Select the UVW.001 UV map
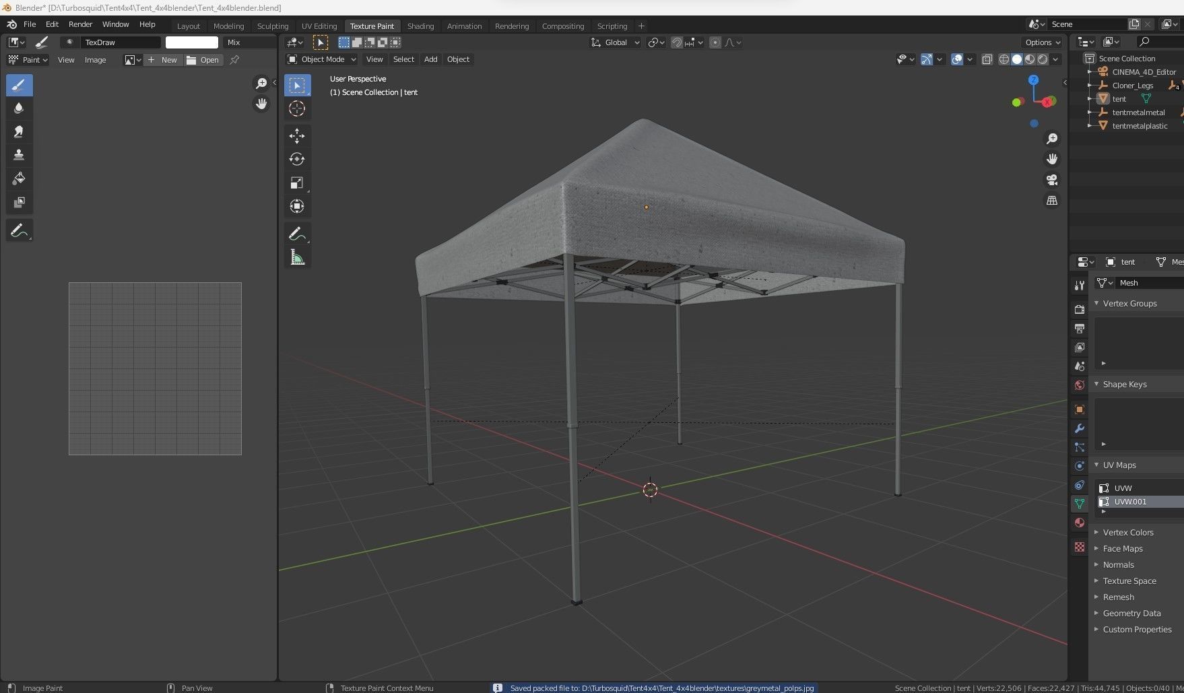The width and height of the screenshot is (1184, 693). pos(1140,502)
